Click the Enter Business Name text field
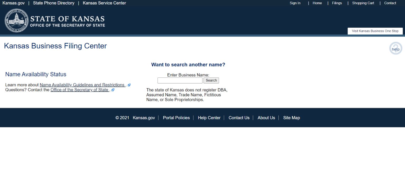The height and width of the screenshot is (190, 405). point(180,81)
